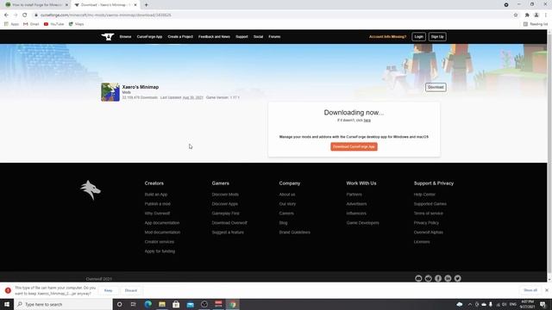
Task: Open Microsoft Store from the taskbar
Action: tap(176, 304)
